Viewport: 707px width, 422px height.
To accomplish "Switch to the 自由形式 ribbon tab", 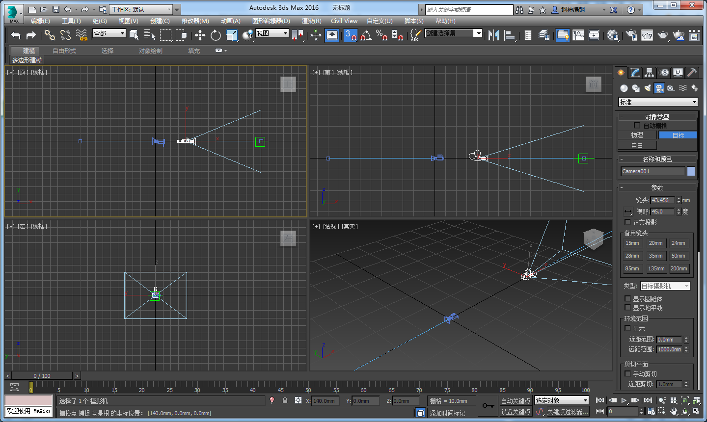I will (64, 51).
